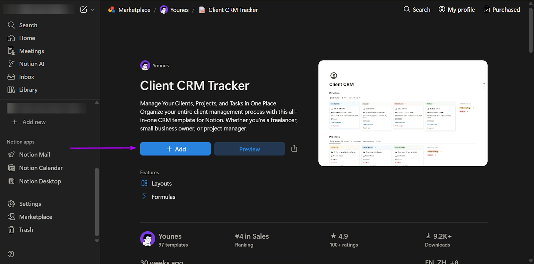
Task: Click #4 in Sales ranking
Action: (252, 240)
